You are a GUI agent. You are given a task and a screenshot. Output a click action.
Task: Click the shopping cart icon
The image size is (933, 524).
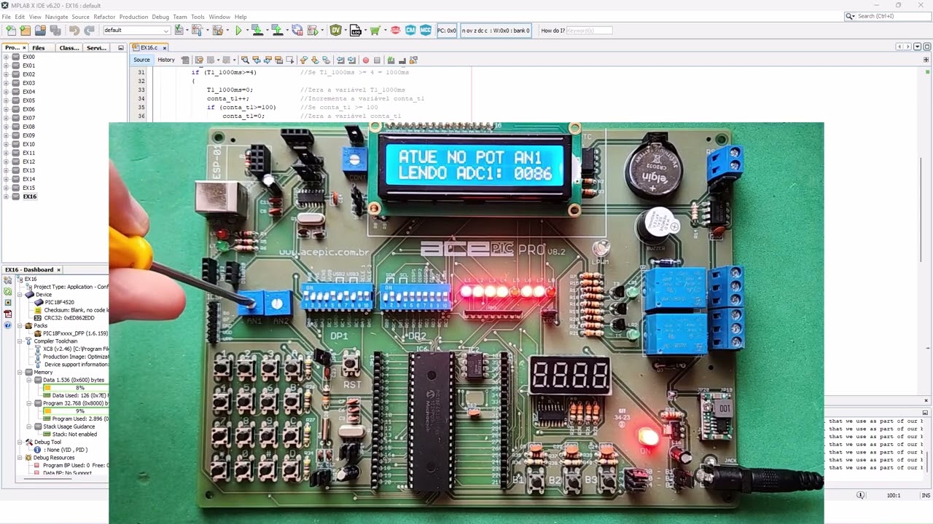375,31
